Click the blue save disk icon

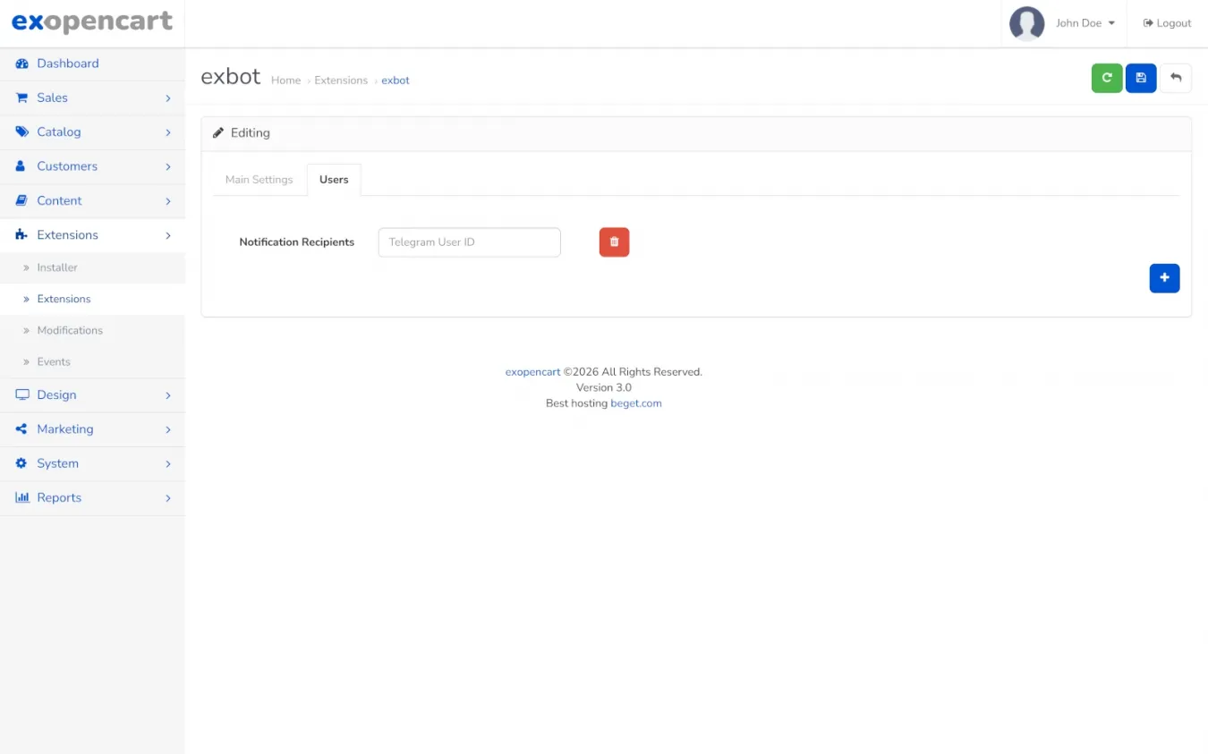pyautogui.click(x=1141, y=79)
